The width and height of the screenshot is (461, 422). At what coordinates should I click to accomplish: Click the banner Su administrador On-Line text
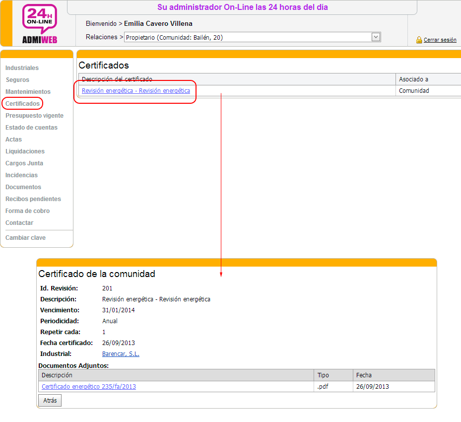(x=243, y=7)
